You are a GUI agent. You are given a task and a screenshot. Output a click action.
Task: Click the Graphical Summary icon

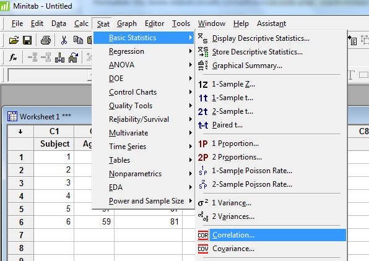click(203, 66)
